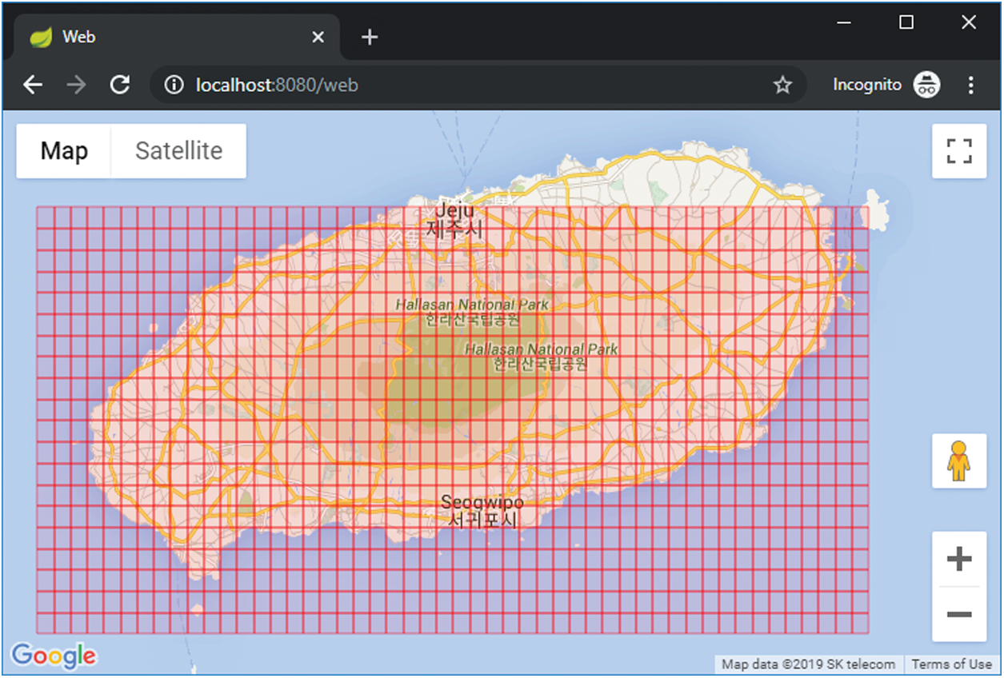1004x678 pixels.
Task: Go back to the previous page
Action: [x=33, y=85]
